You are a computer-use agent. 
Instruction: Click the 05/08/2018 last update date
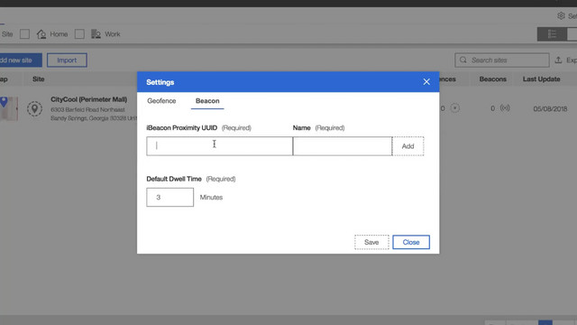550,108
